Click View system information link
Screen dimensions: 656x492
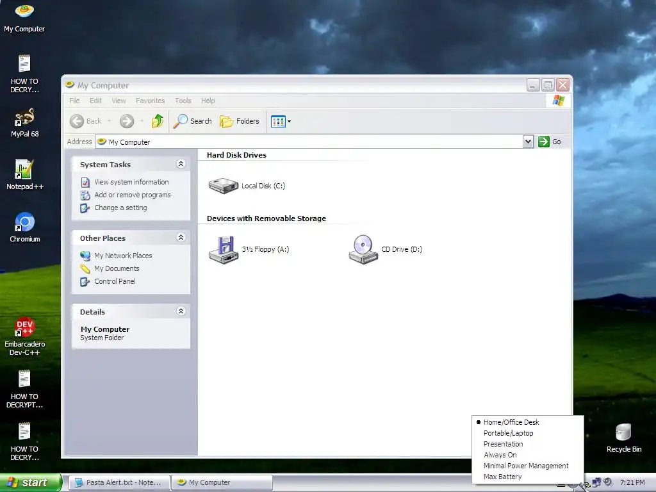pyautogui.click(x=131, y=182)
